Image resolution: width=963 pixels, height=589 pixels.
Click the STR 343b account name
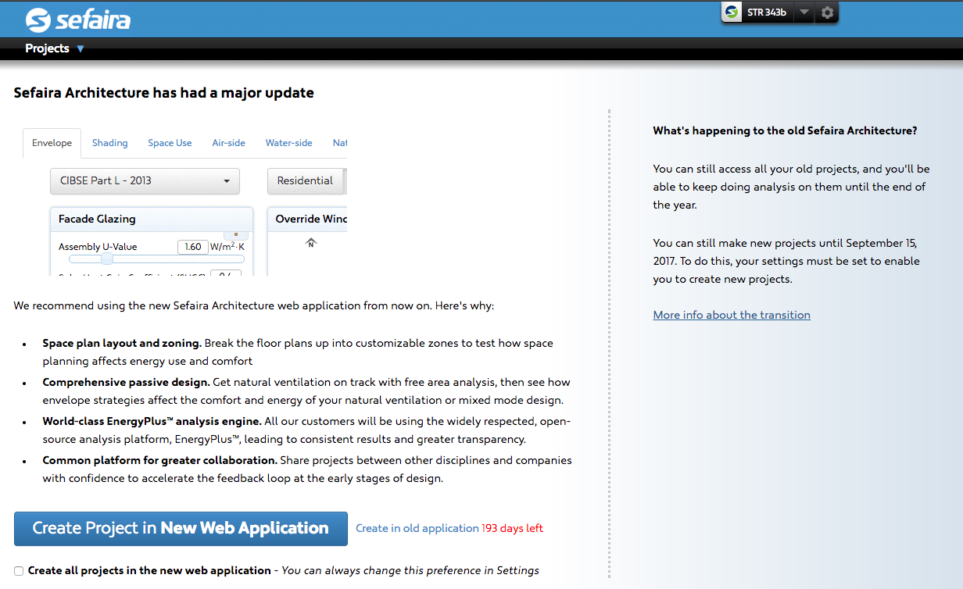pyautogui.click(x=767, y=12)
